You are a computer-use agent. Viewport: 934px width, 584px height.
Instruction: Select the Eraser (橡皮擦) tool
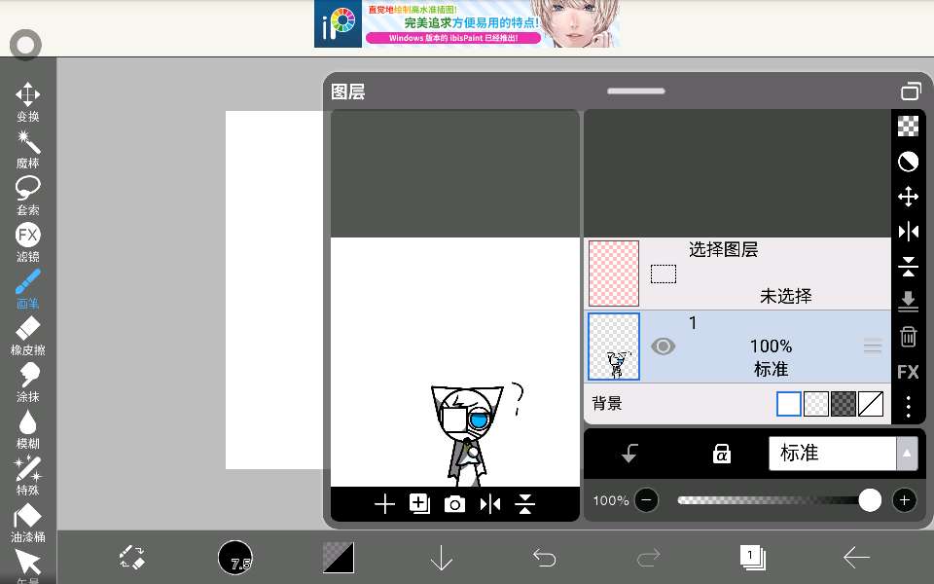click(x=27, y=334)
